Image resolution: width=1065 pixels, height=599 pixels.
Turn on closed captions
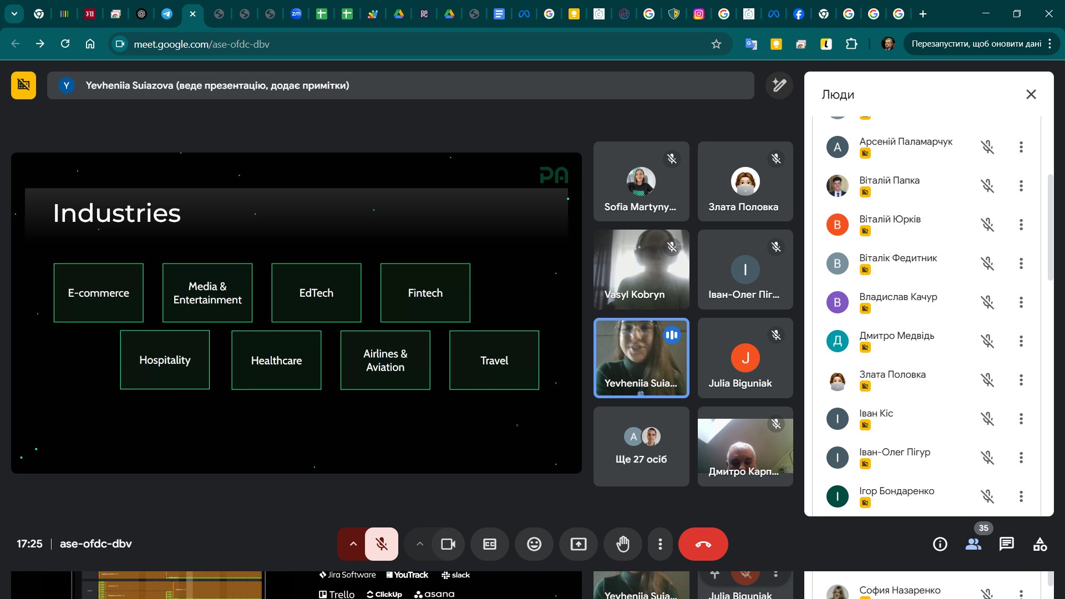pos(489,544)
